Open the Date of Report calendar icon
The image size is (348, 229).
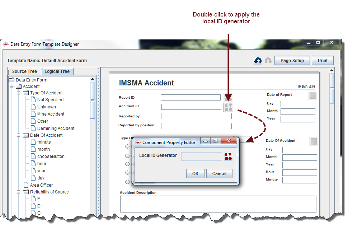point(312,95)
